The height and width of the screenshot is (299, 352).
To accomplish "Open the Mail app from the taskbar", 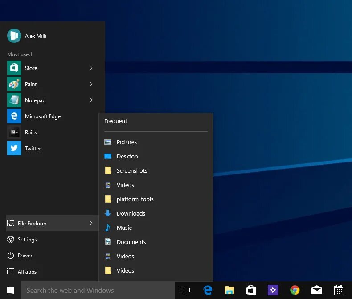I will click(317, 290).
